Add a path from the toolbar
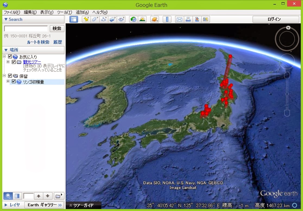 click(x=104, y=19)
